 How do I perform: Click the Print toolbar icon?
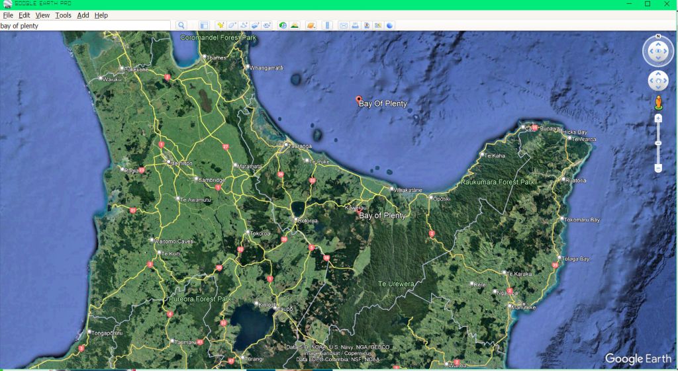pos(355,25)
